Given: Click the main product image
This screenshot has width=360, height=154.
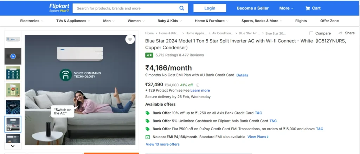Looking at the screenshot, I should coord(80,90).
